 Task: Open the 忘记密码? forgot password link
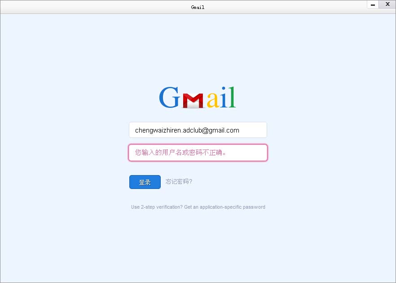point(179,181)
